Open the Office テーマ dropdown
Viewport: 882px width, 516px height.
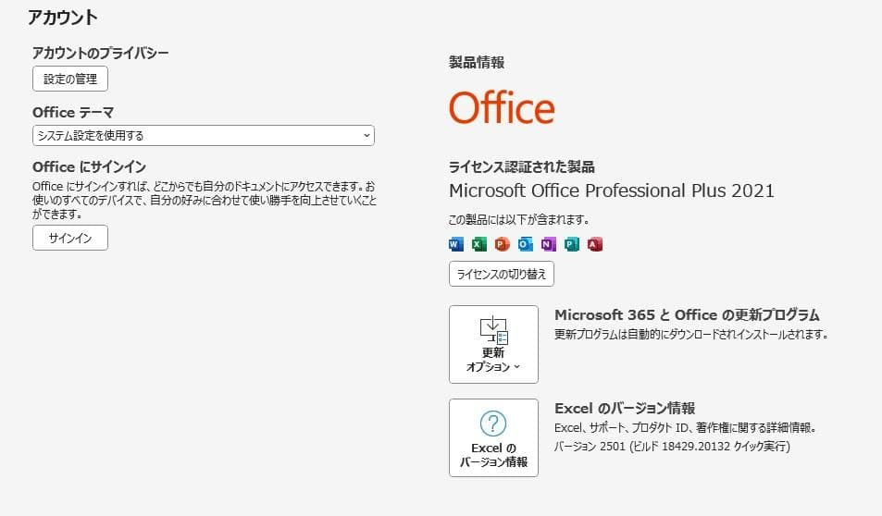point(203,136)
